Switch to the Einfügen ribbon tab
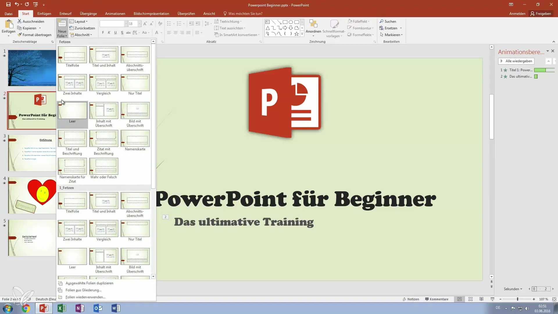 [x=44, y=14]
